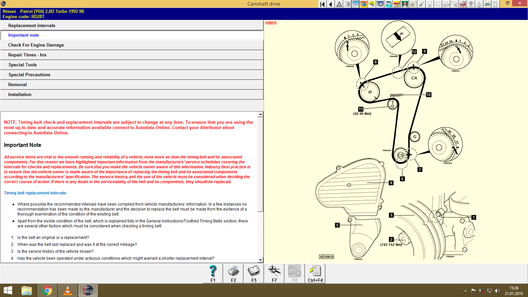
Task: Open Chrome from the taskbar
Action: click(x=47, y=290)
